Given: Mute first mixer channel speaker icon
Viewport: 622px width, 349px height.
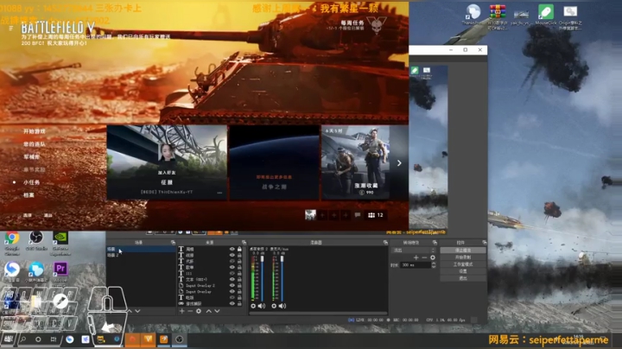Looking at the screenshot, I should [x=262, y=306].
